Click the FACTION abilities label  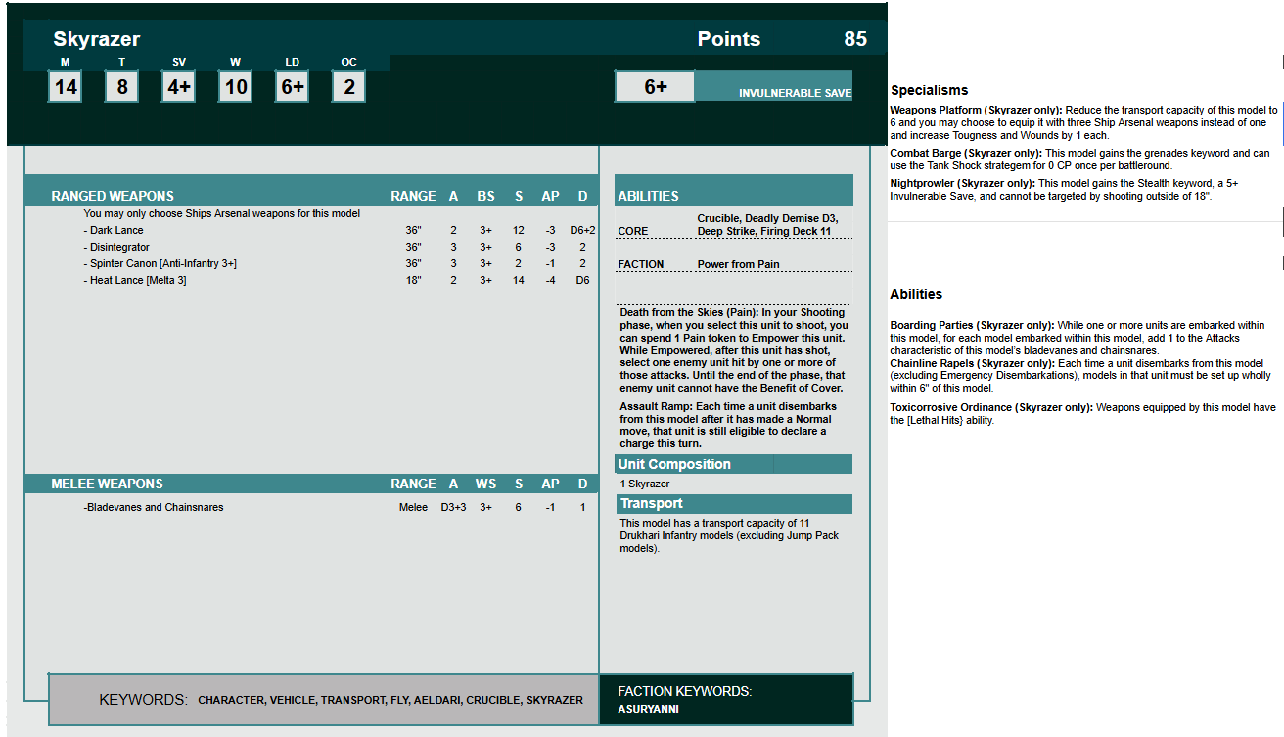point(641,264)
